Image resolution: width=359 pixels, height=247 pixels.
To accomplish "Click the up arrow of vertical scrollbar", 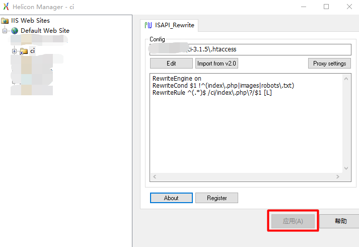I will pos(346,79).
